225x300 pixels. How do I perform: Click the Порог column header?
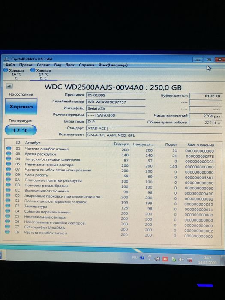171,144
